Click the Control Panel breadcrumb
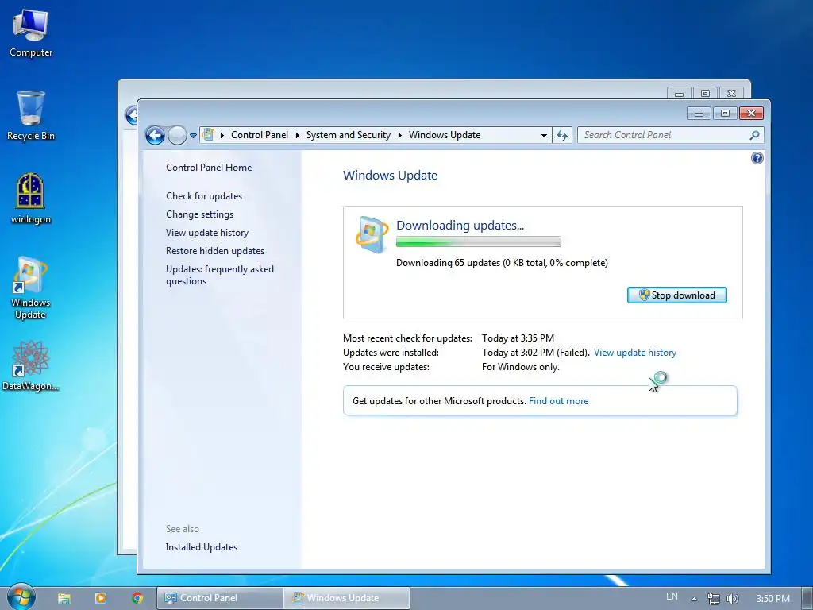 (260, 135)
